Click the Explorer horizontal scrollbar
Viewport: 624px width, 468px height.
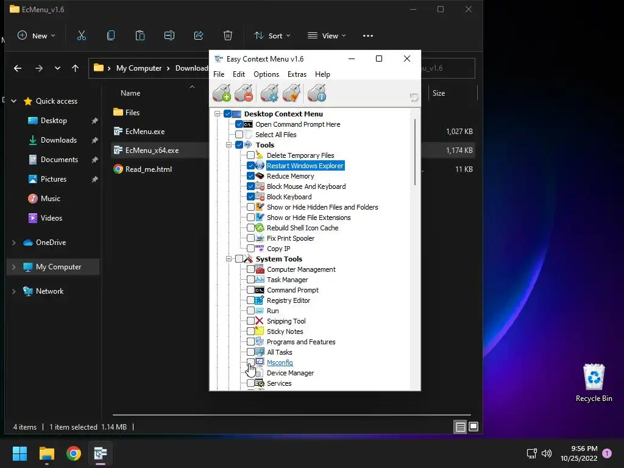[x=292, y=415]
